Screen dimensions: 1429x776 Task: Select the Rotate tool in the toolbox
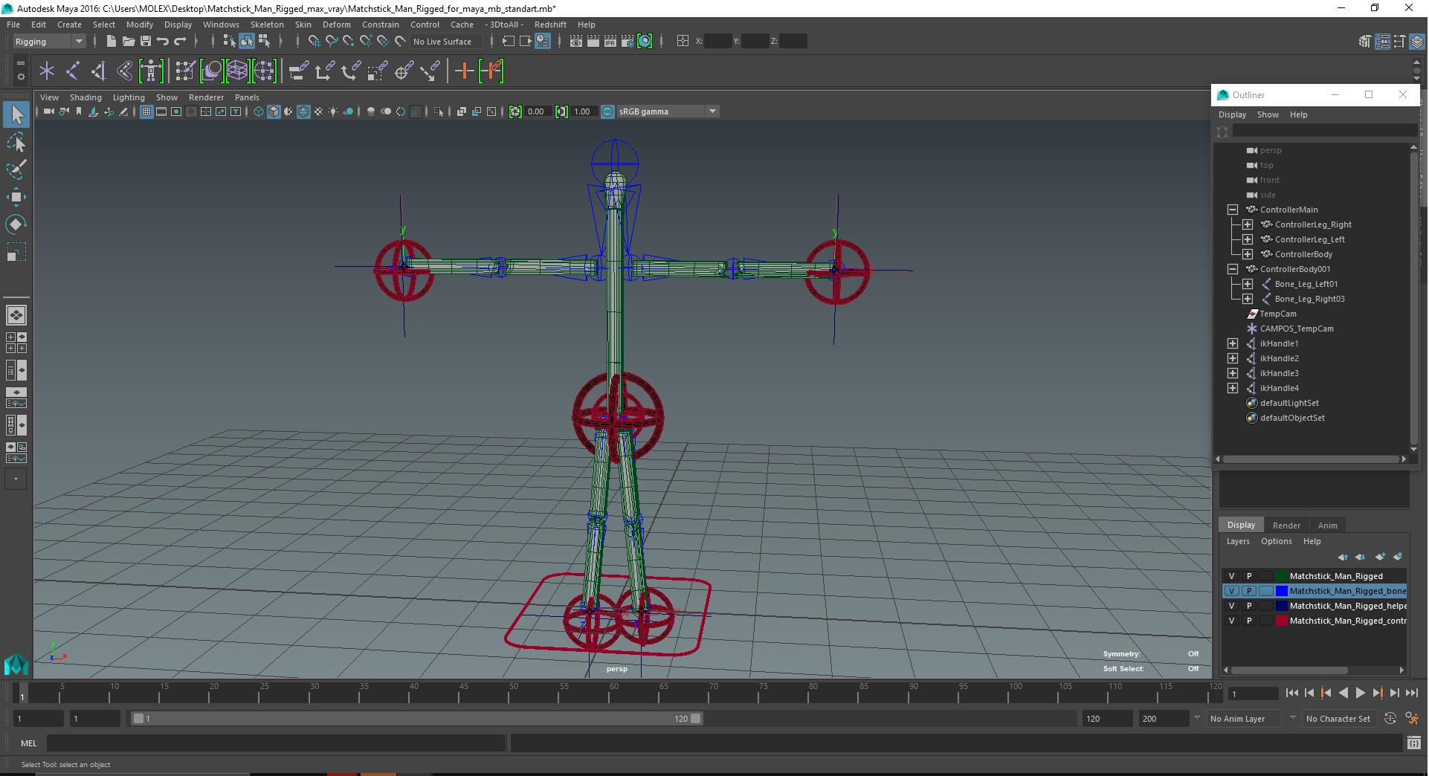click(16, 224)
